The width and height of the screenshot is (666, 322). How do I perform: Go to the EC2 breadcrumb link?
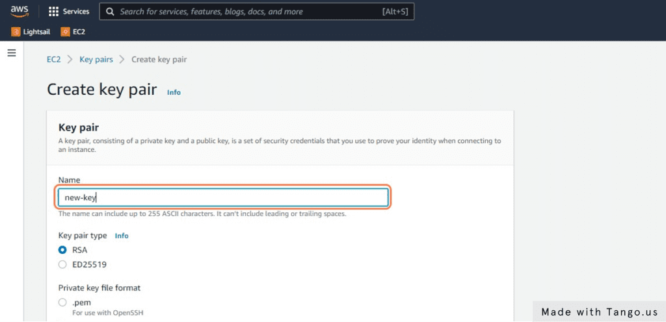tap(53, 59)
